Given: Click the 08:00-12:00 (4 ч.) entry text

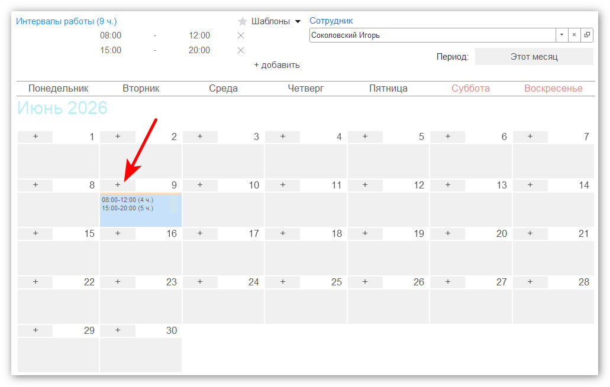Looking at the screenshot, I should point(128,200).
